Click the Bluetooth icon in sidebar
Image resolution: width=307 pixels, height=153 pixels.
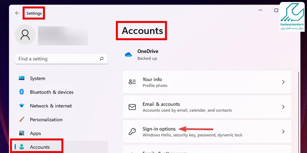pos(21,92)
